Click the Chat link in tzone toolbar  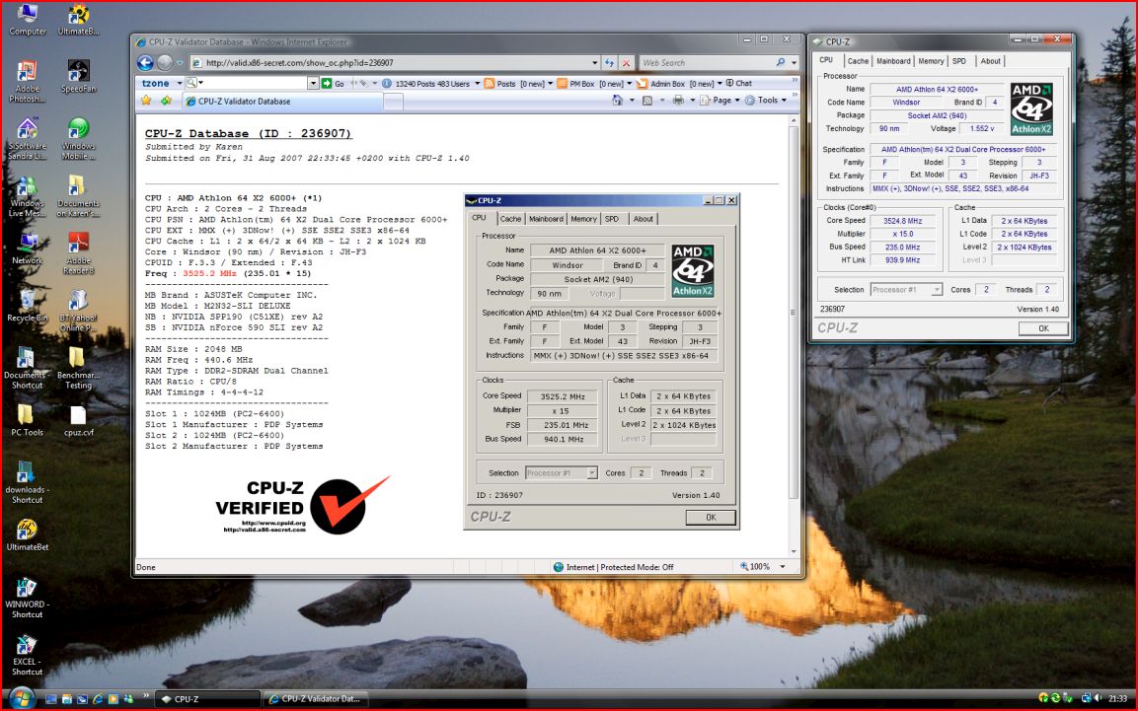click(x=738, y=84)
